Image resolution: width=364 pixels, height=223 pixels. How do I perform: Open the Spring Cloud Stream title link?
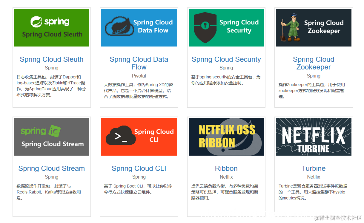[52, 168]
